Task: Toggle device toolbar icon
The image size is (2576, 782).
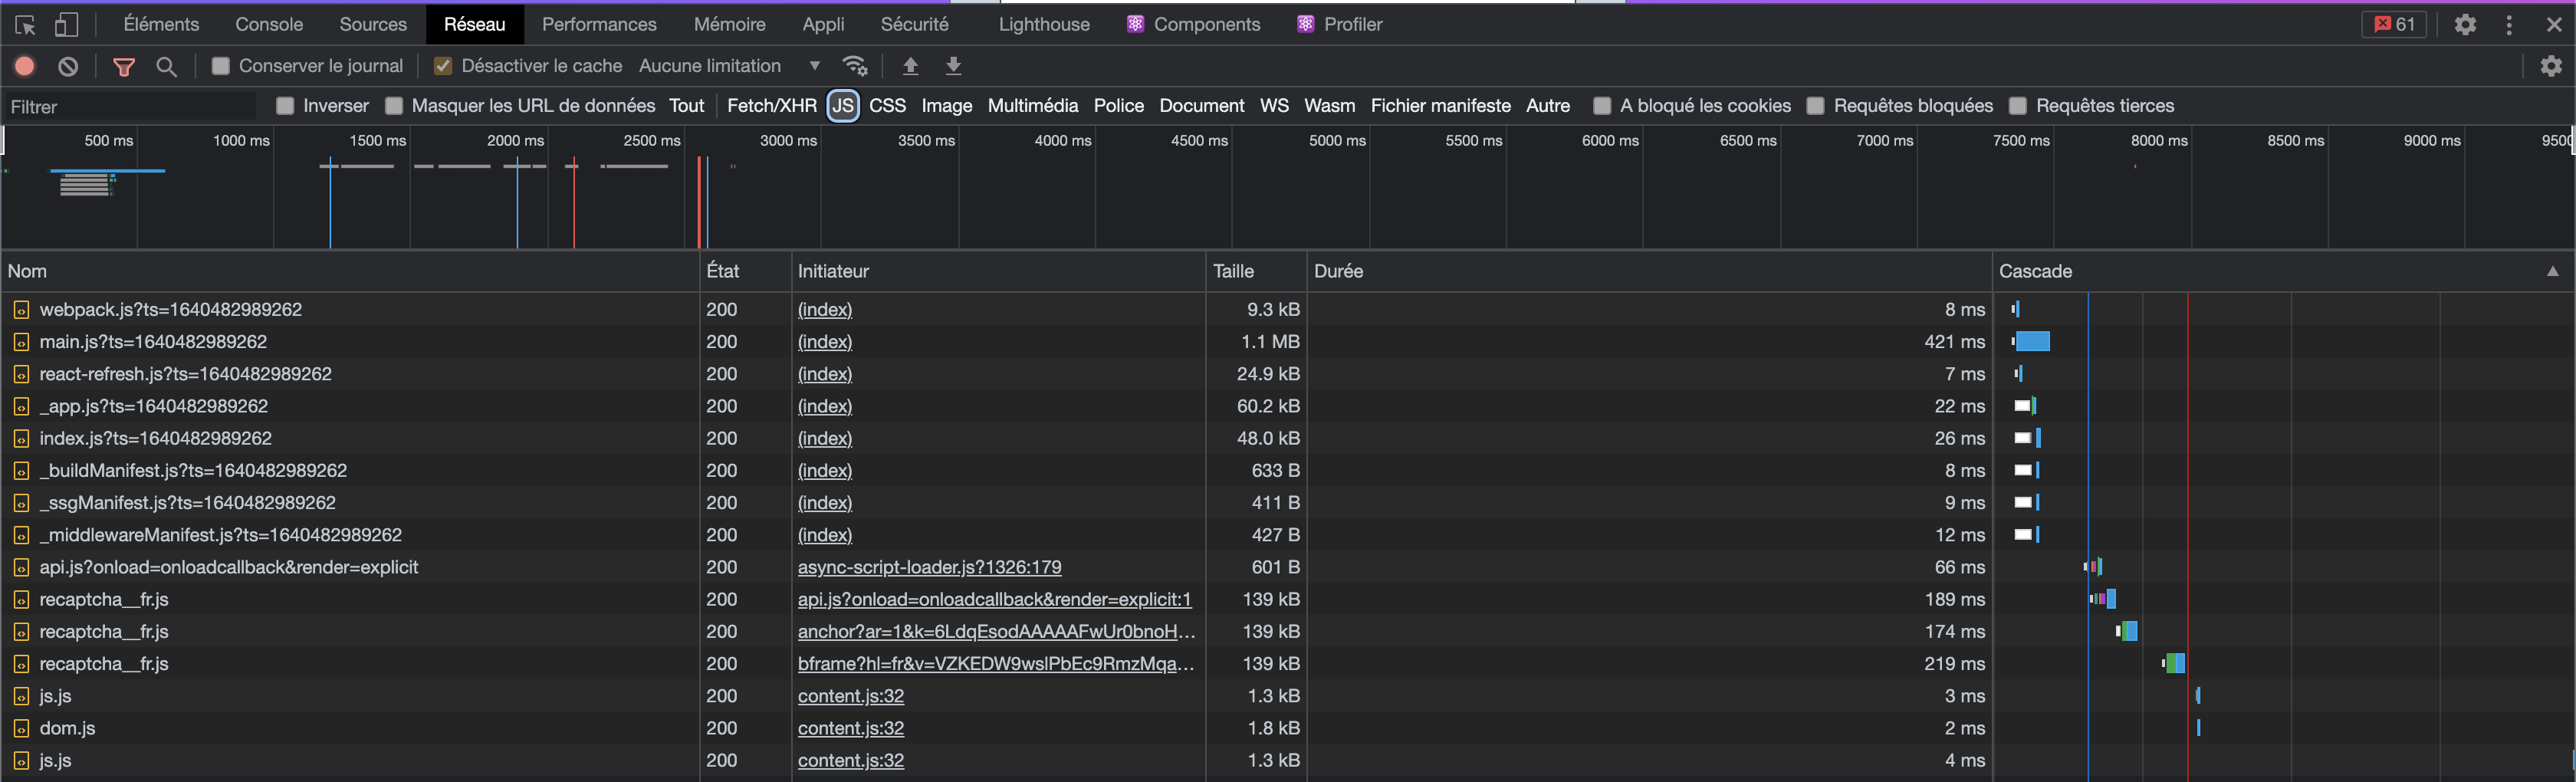Action: [x=66, y=24]
